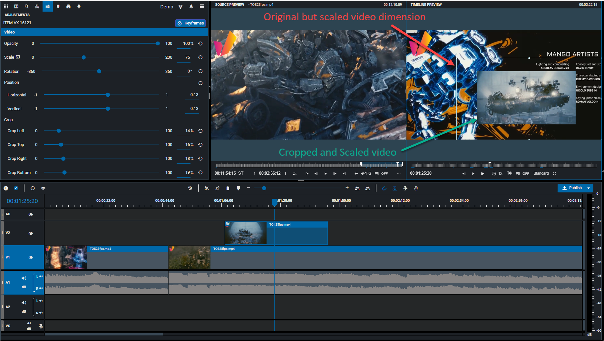The width and height of the screenshot is (604, 341).
Task: Click the Keyframes button
Action: (190, 23)
